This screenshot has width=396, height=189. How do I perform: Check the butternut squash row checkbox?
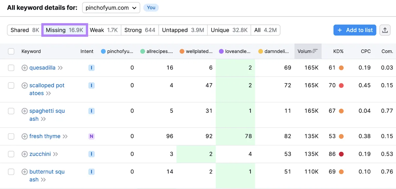(x=11, y=172)
